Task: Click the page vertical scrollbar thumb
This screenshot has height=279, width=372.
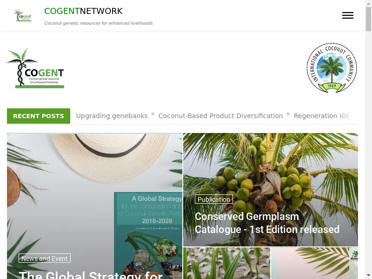Action: point(368,19)
